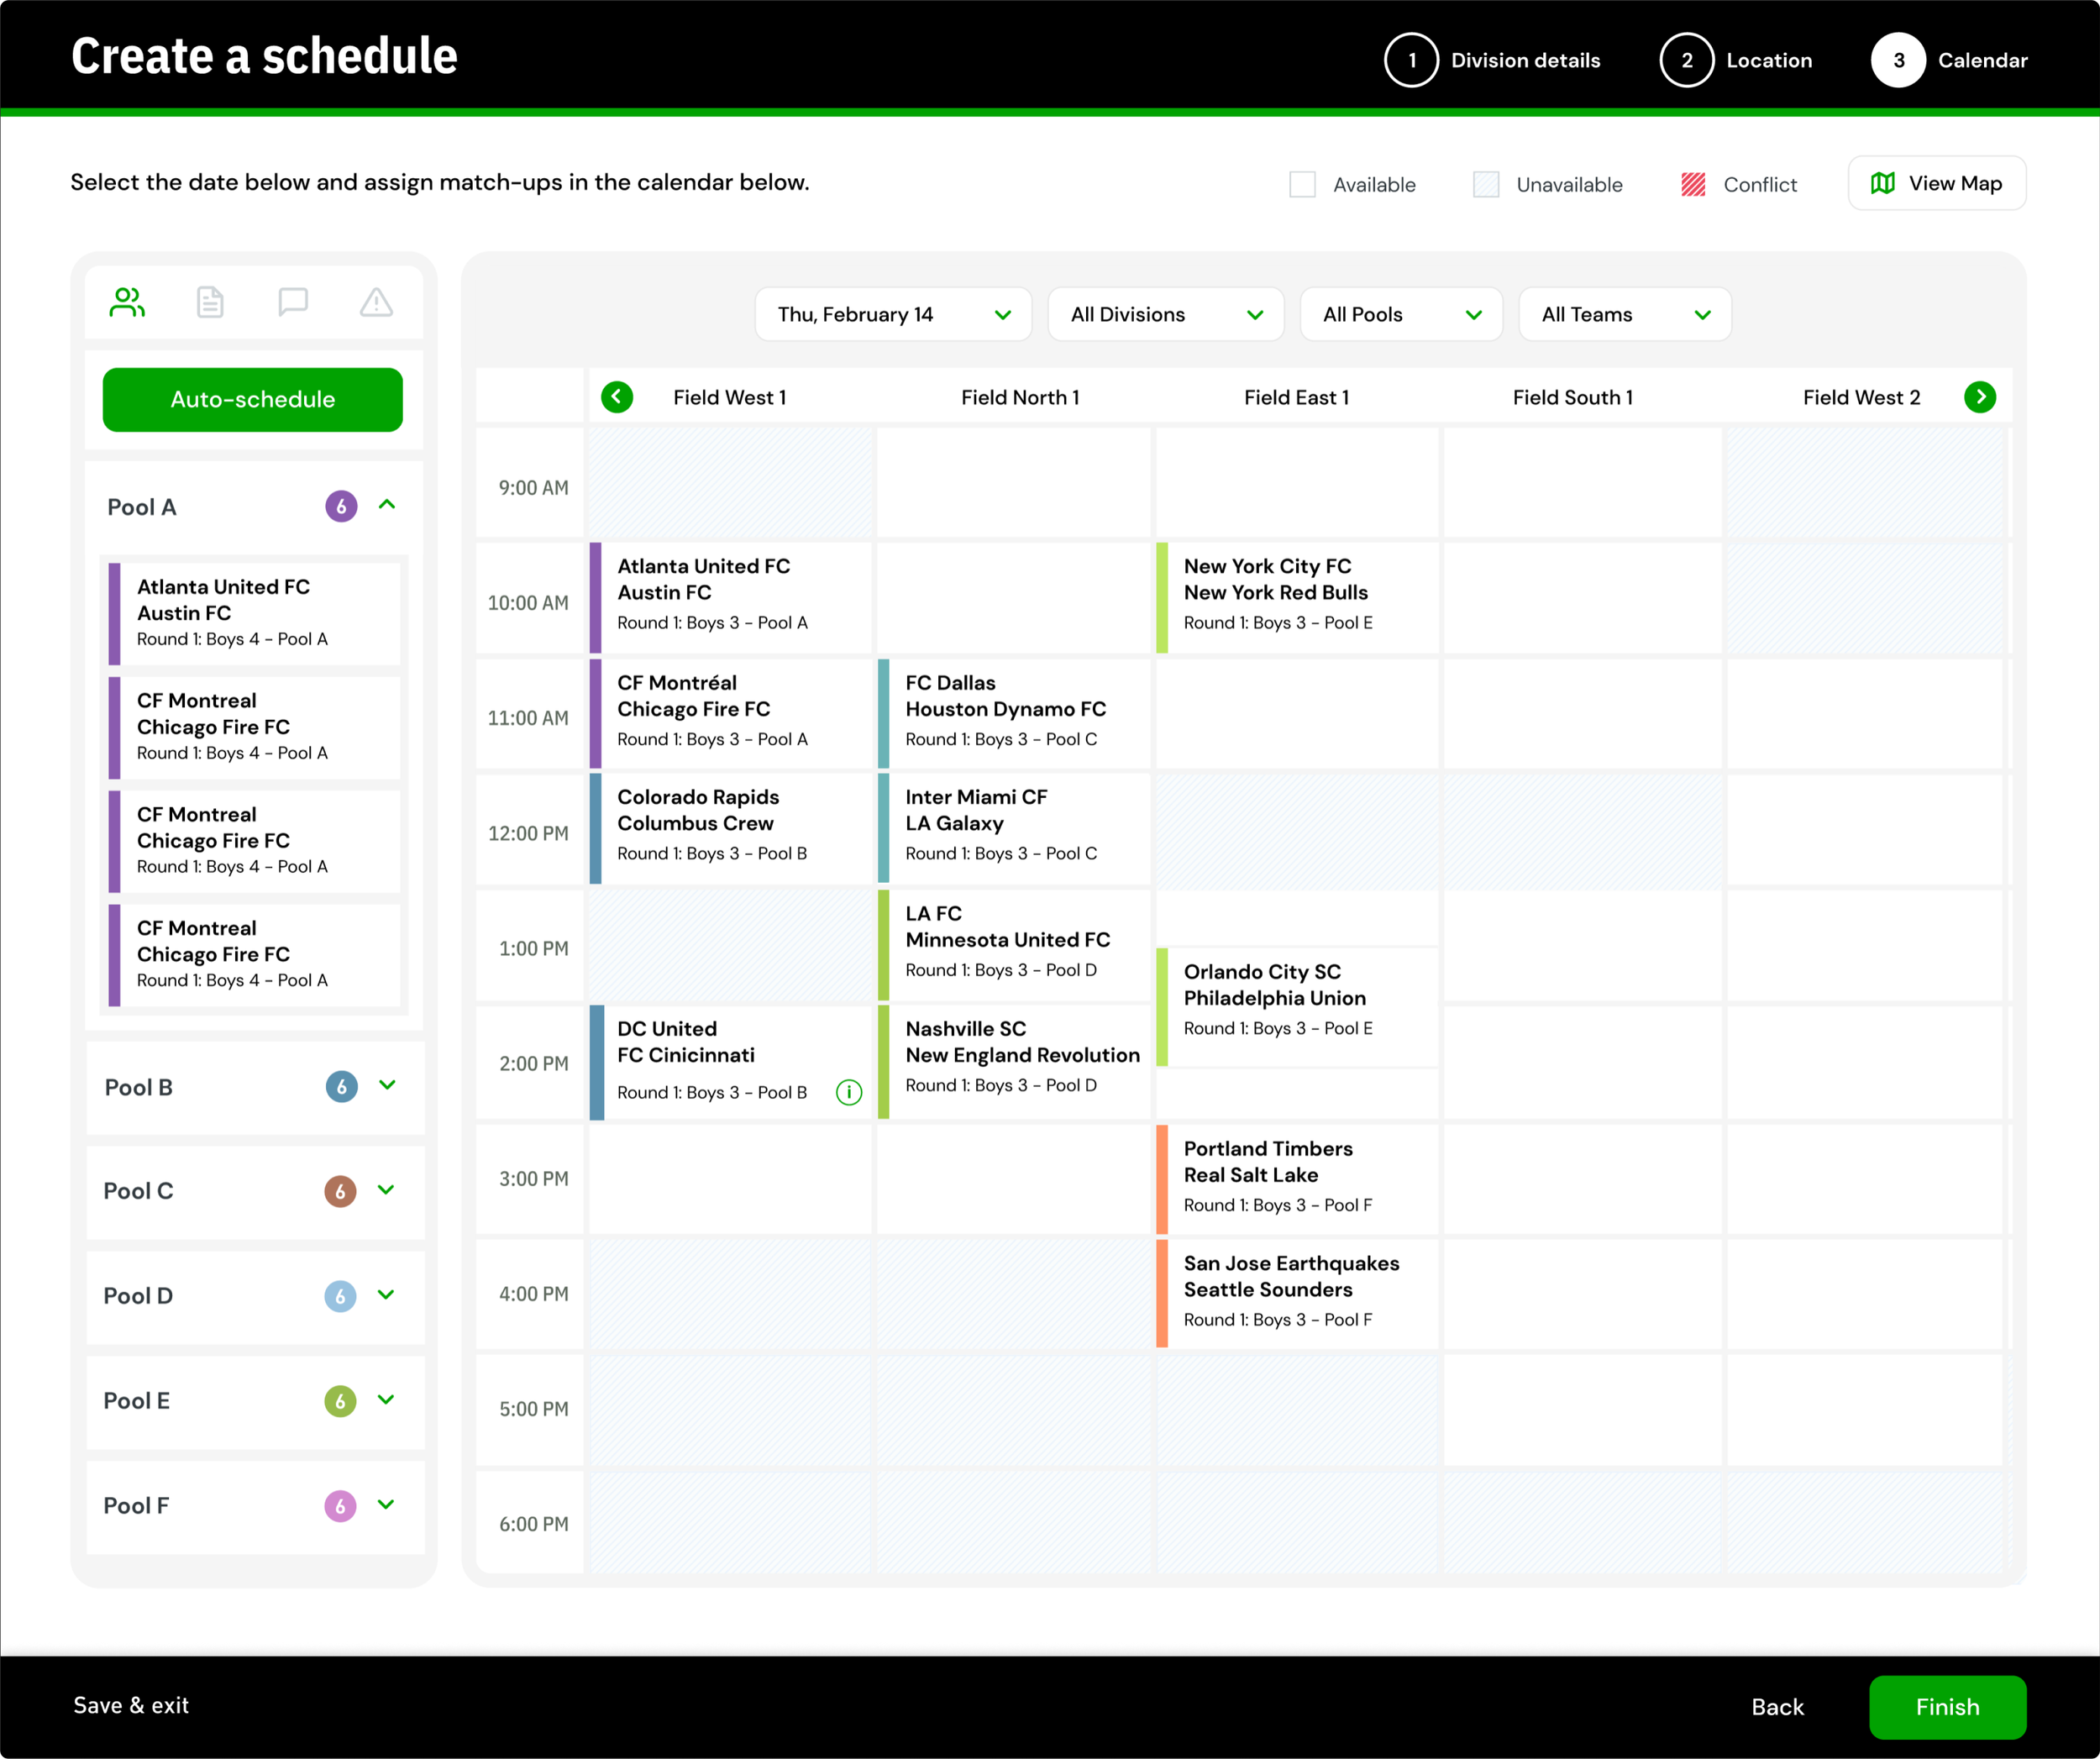Open the warning alerts icon tab
The width and height of the screenshot is (2100, 1759).
point(376,302)
